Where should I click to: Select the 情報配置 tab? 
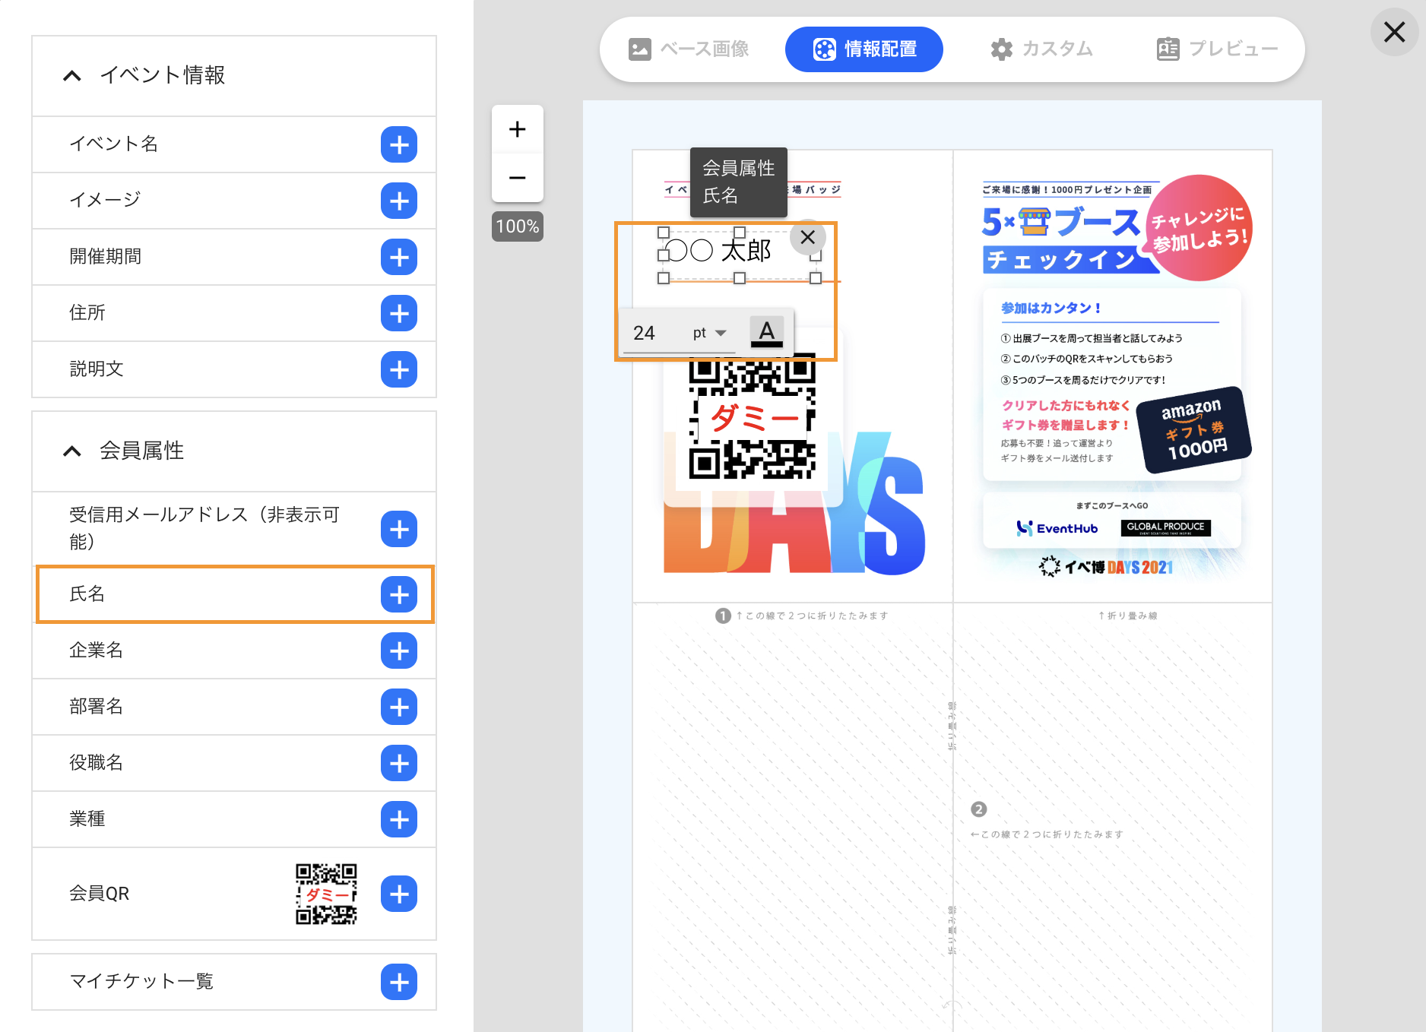(x=864, y=49)
